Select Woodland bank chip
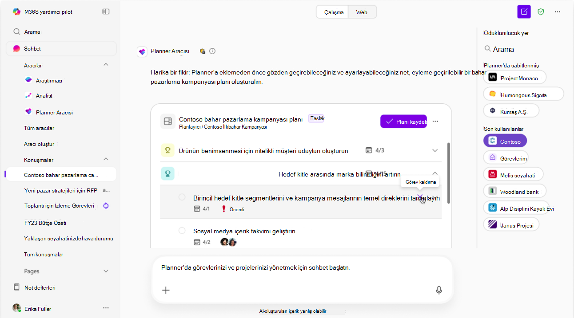 click(515, 191)
